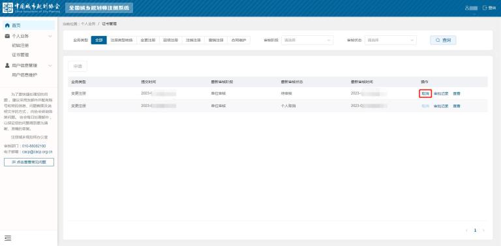Image resolution: width=501 pixels, height=246 pixels.
Task: Click the previous page arrow in pagination
Action: [467, 230]
